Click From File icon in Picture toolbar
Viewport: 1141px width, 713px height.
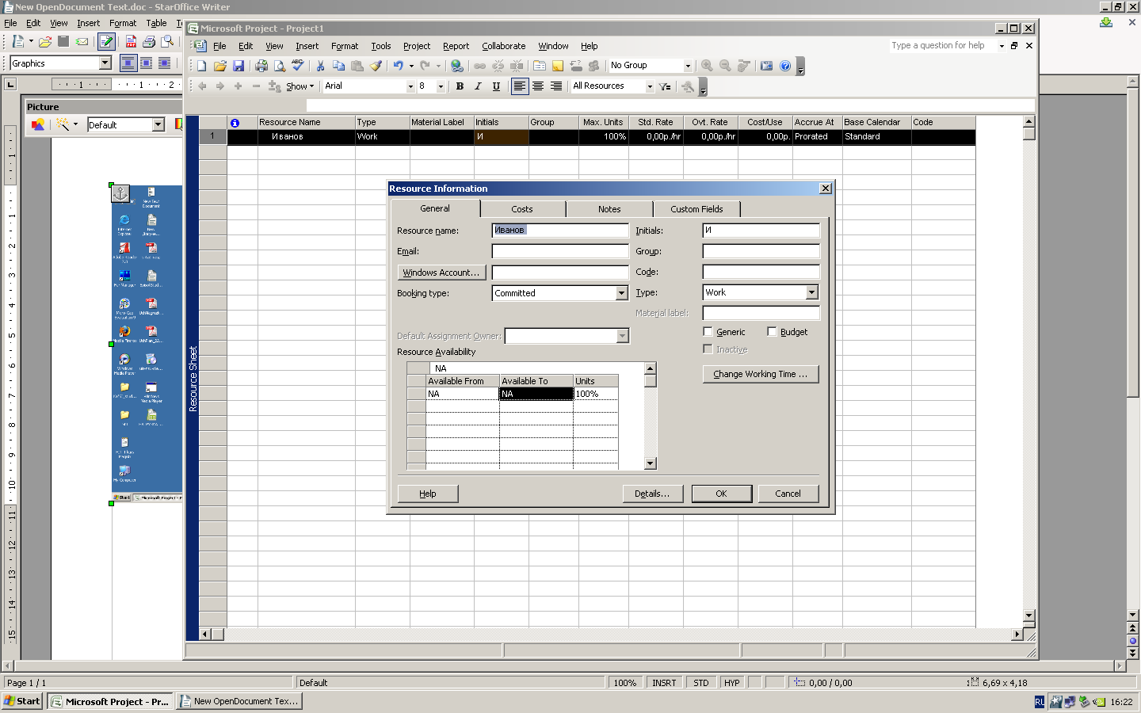(x=37, y=124)
